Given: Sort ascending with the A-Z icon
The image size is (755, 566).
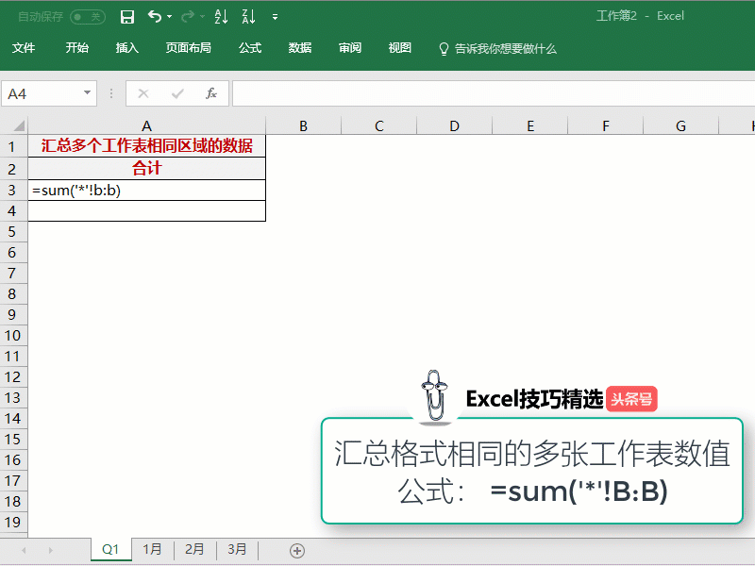Looking at the screenshot, I should [221, 17].
